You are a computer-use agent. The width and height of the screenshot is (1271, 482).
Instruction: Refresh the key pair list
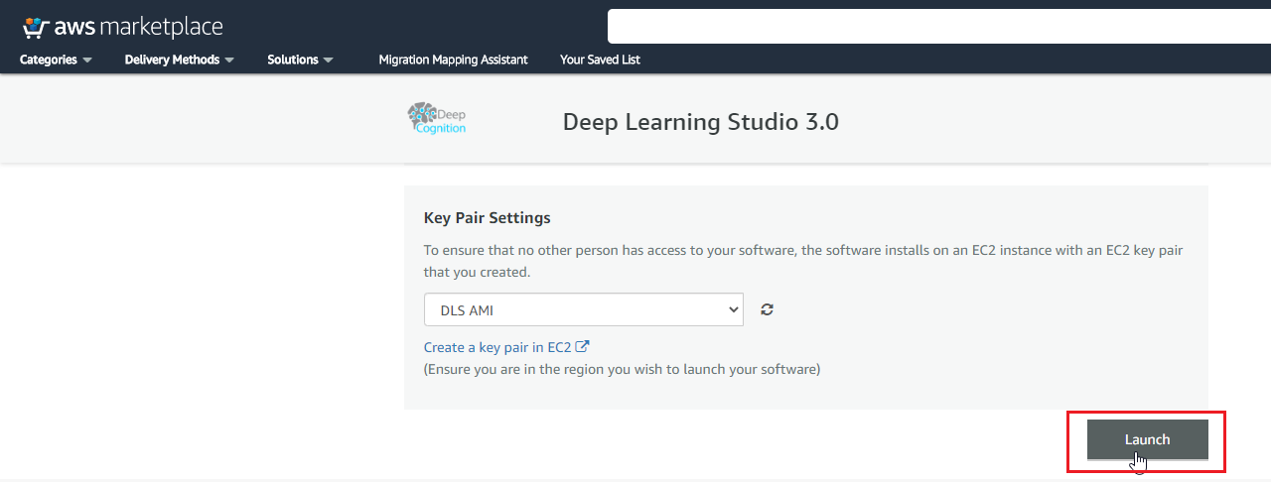[767, 309]
